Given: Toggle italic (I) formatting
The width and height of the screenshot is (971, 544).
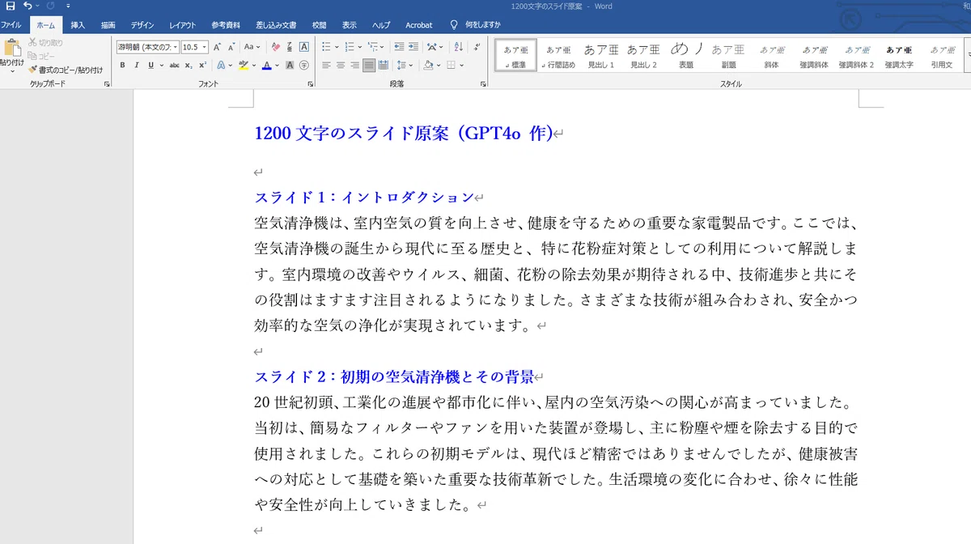Looking at the screenshot, I should pos(137,65).
